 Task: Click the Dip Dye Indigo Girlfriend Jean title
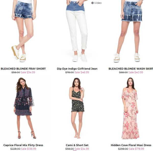[x=77, y=69]
